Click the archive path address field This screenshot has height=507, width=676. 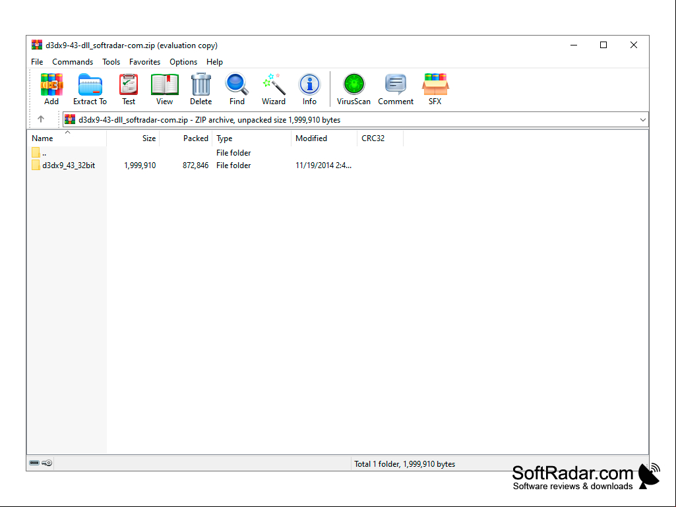tap(355, 120)
